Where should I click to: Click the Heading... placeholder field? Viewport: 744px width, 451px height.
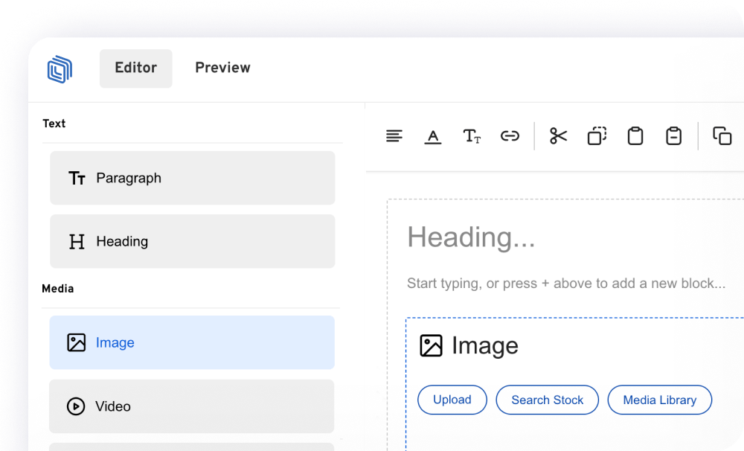point(471,237)
